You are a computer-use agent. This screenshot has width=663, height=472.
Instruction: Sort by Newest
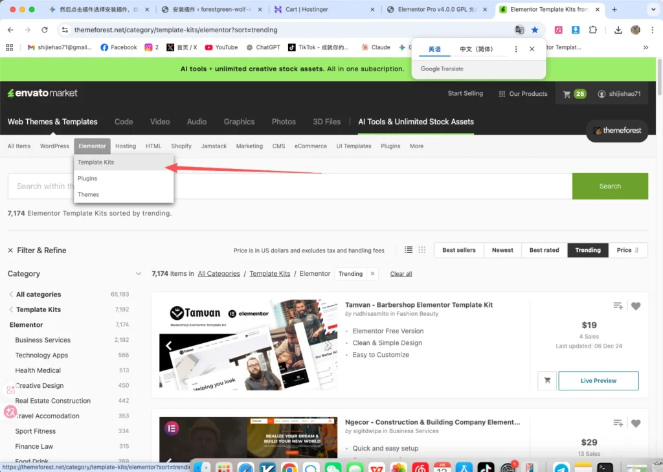click(502, 251)
